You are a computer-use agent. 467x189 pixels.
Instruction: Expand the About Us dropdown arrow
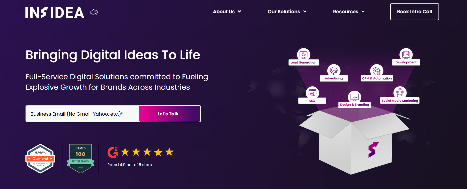pyautogui.click(x=239, y=11)
